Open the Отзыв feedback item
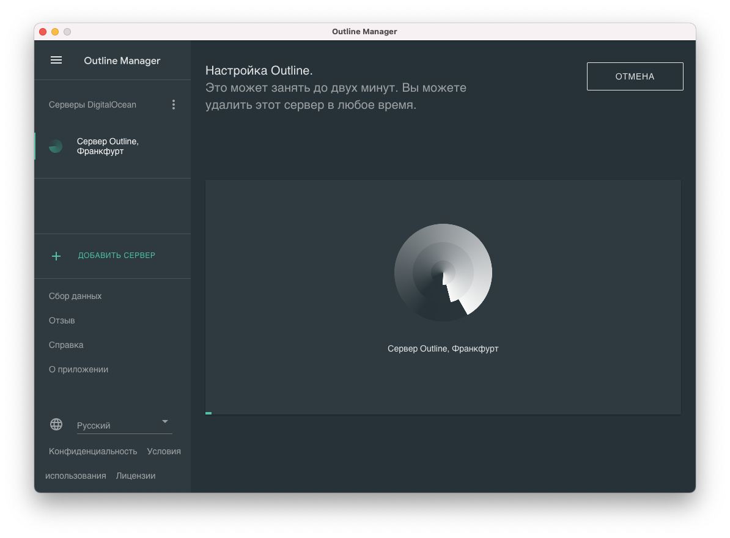 coord(62,320)
